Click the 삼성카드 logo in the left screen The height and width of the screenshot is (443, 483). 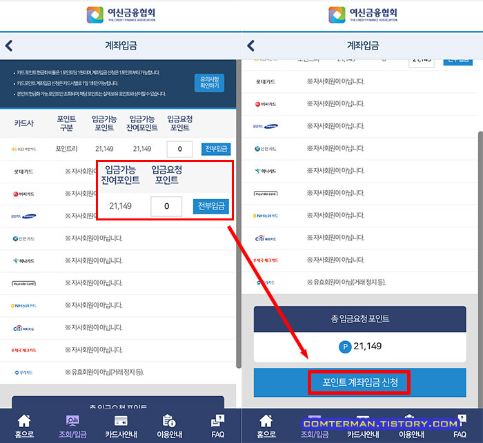point(23,216)
